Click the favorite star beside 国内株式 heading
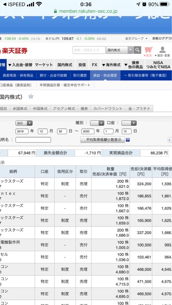 point(31,97)
